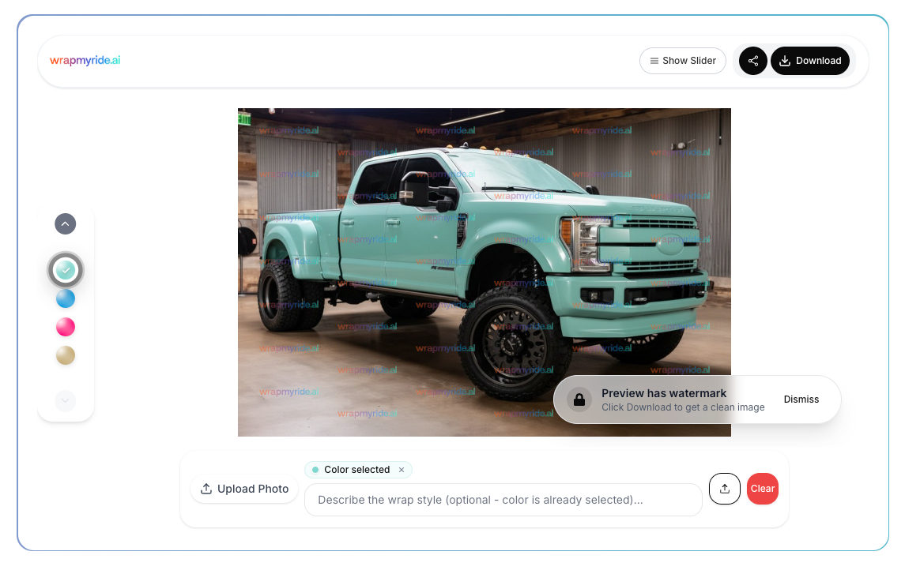Open the Show Slider view

click(683, 60)
